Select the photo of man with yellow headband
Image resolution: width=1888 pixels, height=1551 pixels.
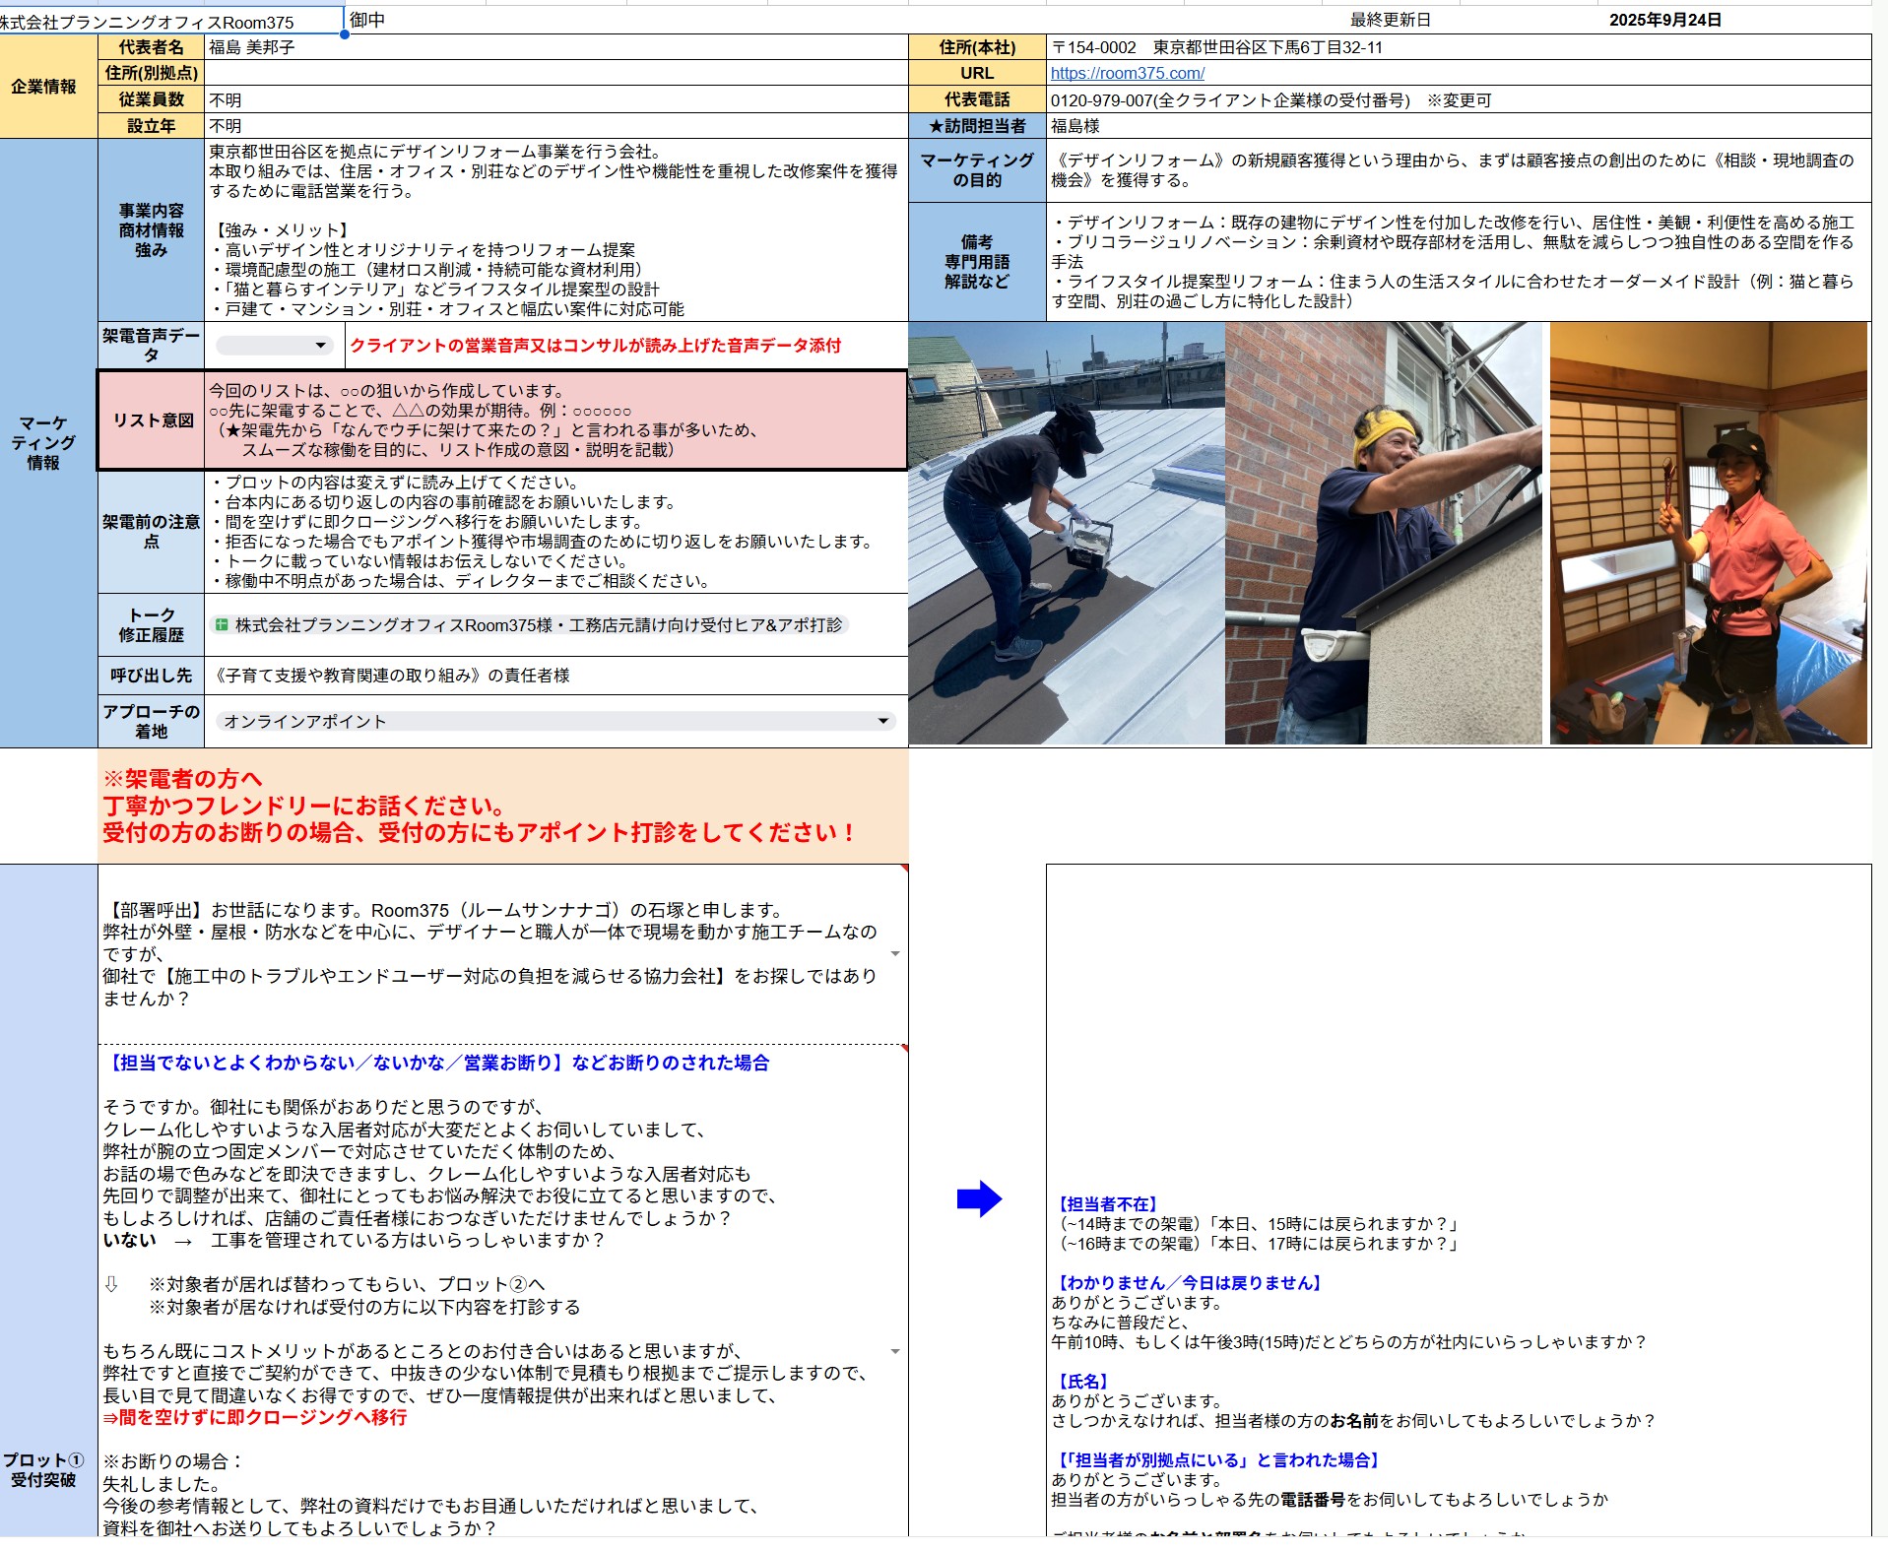1383,533
